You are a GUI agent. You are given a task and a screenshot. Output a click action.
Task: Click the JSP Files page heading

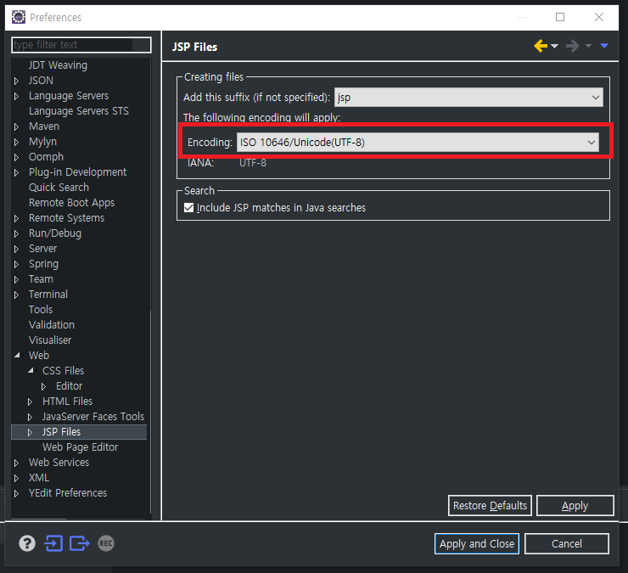194,47
